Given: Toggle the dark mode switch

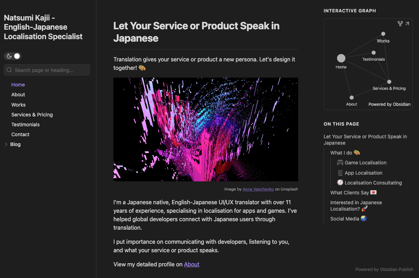Looking at the screenshot, I should point(13,56).
